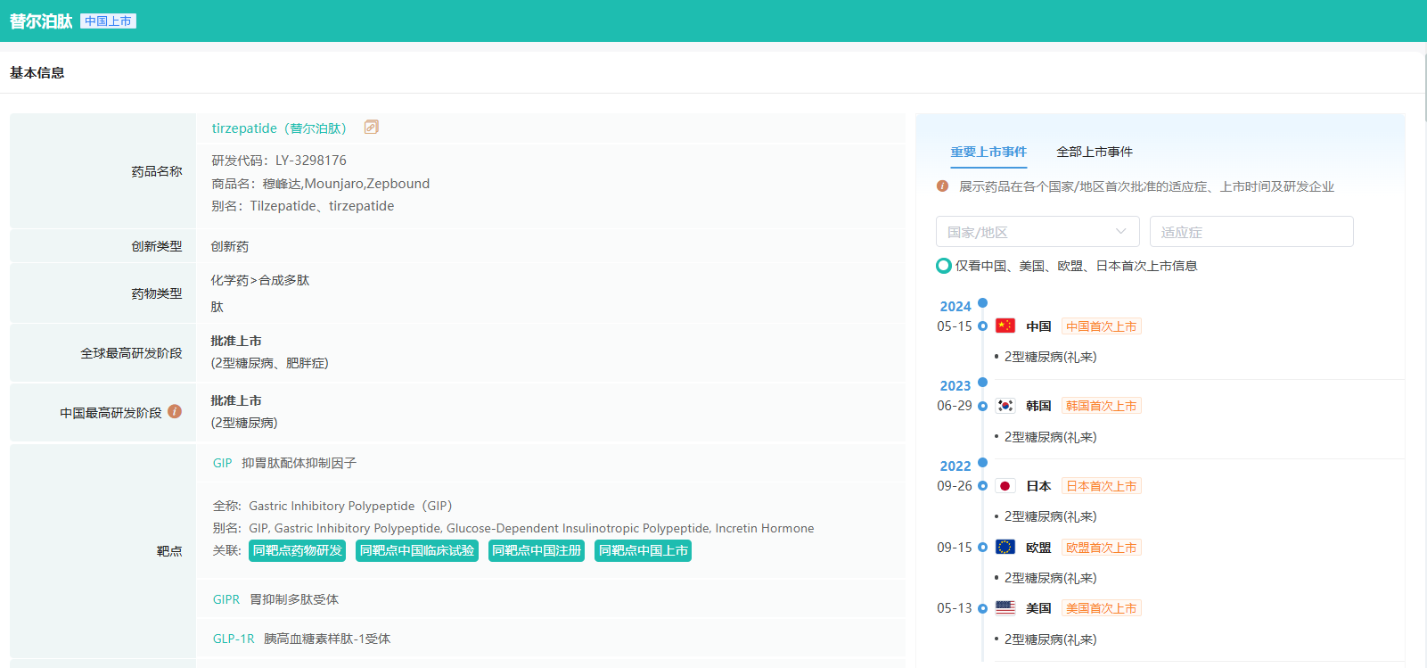This screenshot has width=1427, height=668.
Task: Click the 别名：Tilzepatide、tirzepatide text
Action: coord(303,206)
